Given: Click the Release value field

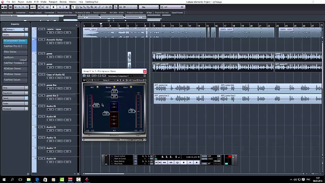Looking at the screenshot, I should pyautogui.click(x=114, y=97).
